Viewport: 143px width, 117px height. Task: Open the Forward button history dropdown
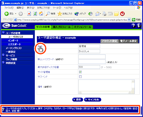pos(25,14)
